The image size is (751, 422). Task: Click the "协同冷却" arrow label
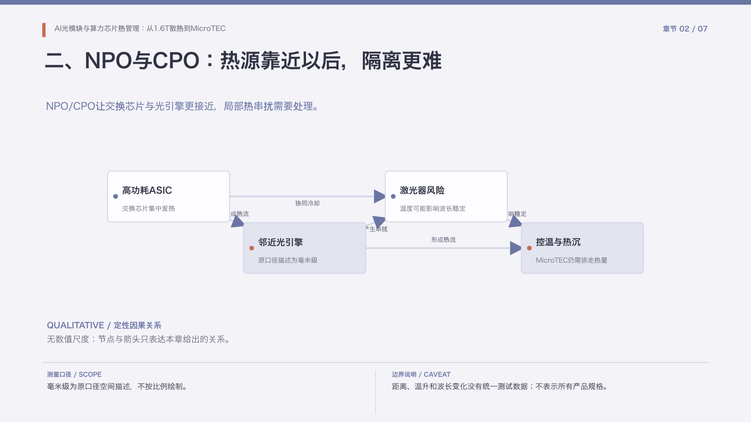point(307,203)
